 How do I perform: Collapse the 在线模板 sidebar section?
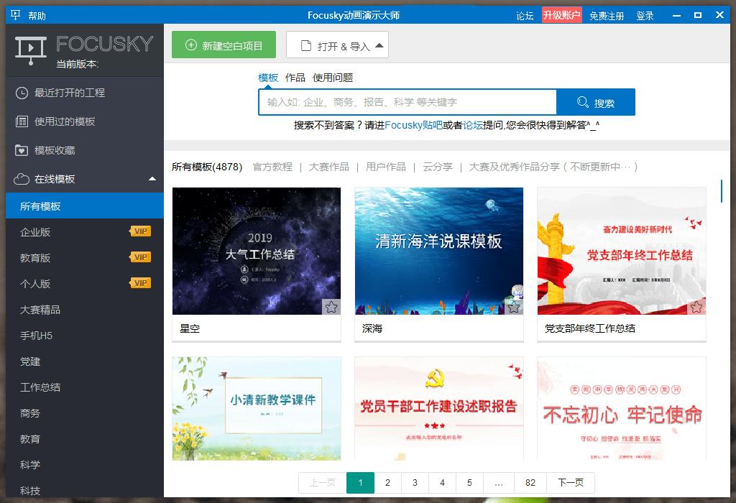[151, 178]
